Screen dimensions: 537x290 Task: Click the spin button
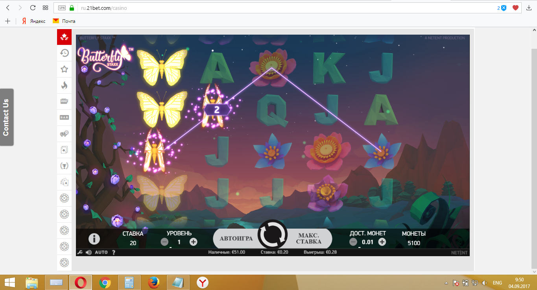(272, 235)
